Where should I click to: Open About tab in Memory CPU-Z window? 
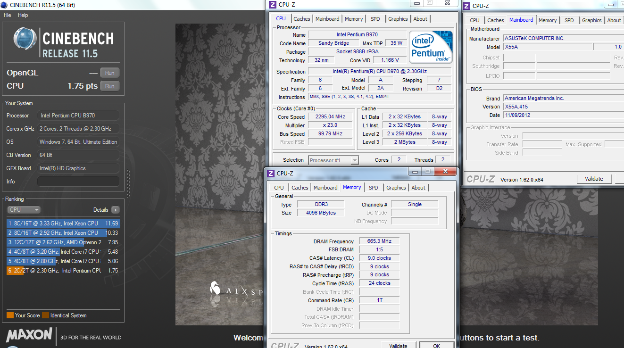(x=418, y=188)
